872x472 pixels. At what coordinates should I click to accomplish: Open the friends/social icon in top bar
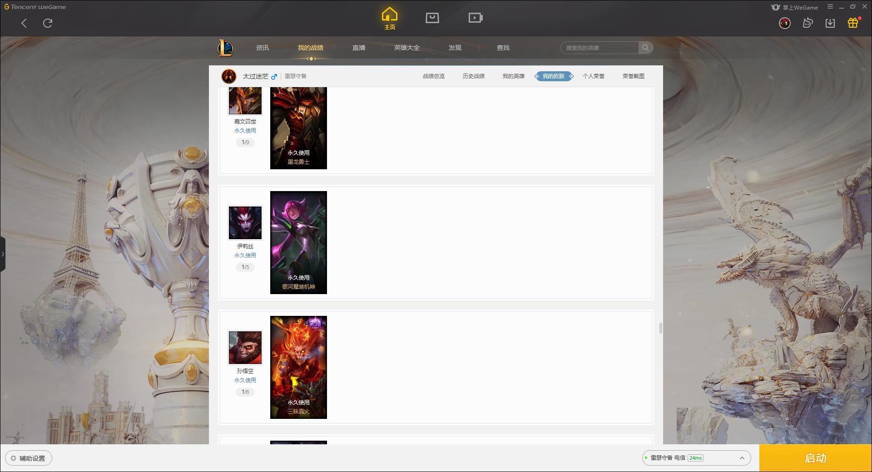pos(808,23)
